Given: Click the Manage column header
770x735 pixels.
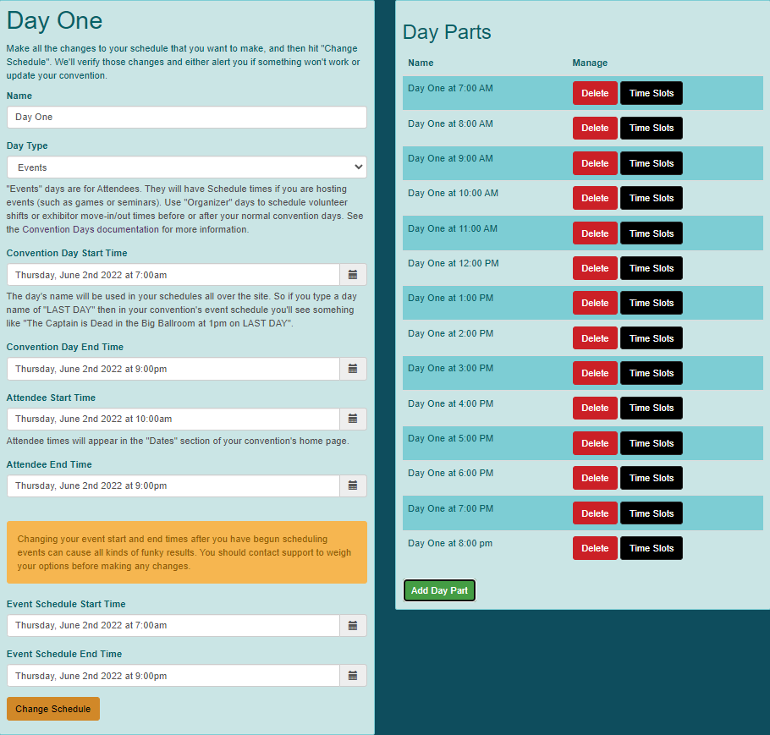Looking at the screenshot, I should [x=590, y=63].
